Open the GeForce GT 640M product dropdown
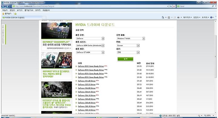Image resolution: width=218 pixels, height=118 pixels. click(x=90, y=52)
